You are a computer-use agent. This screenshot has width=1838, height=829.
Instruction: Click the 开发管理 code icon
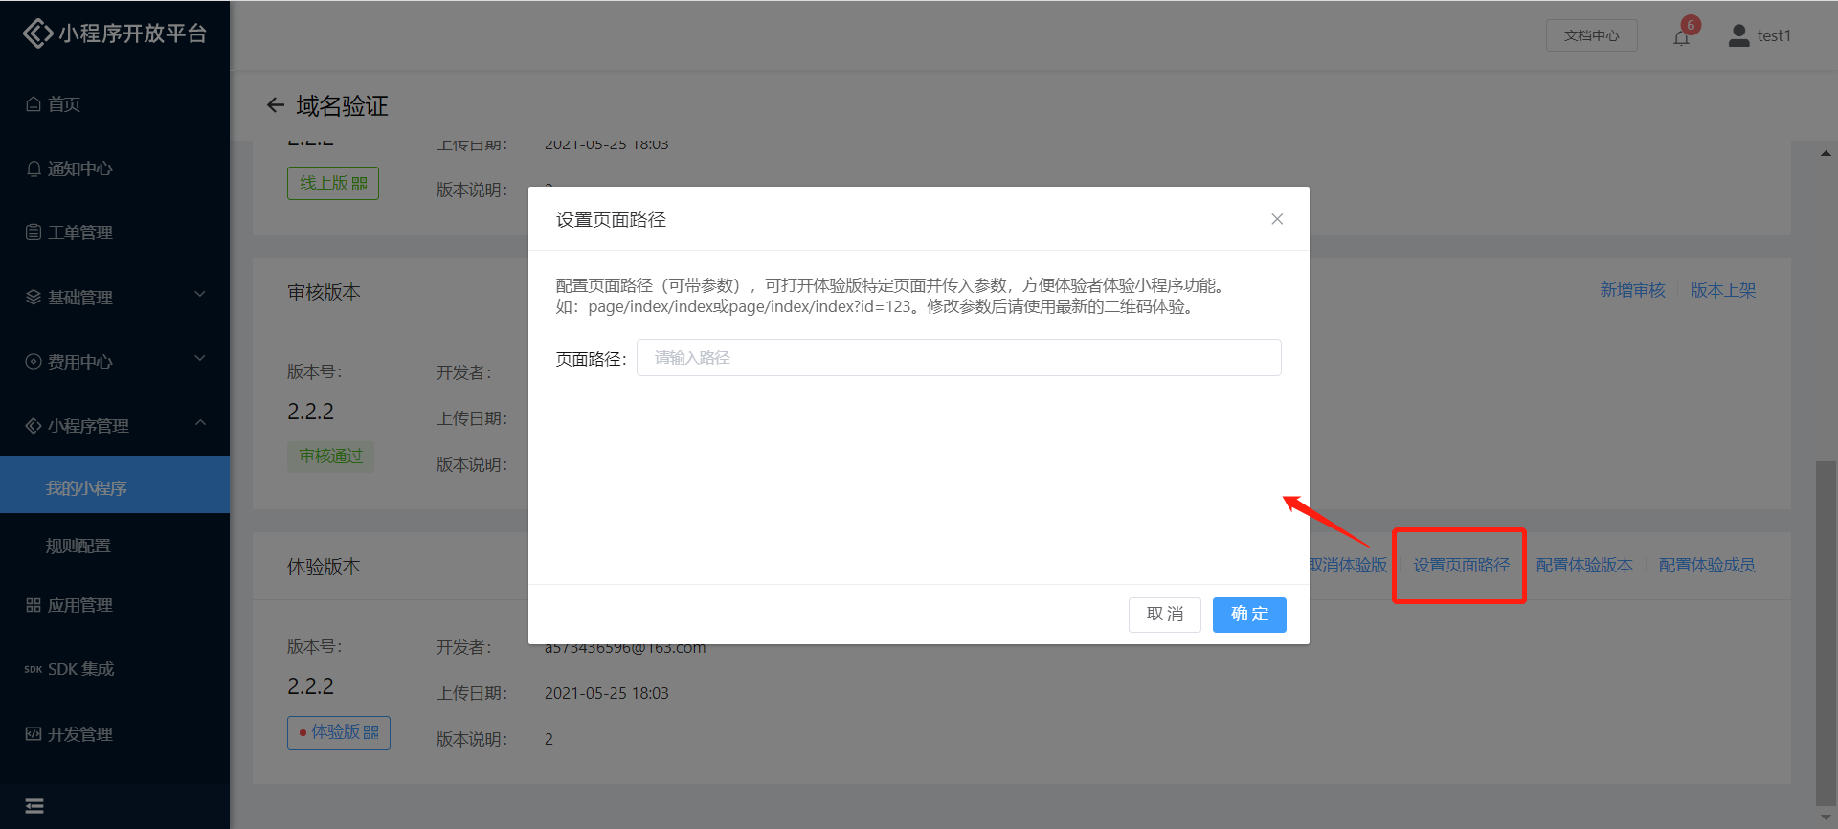click(x=34, y=734)
